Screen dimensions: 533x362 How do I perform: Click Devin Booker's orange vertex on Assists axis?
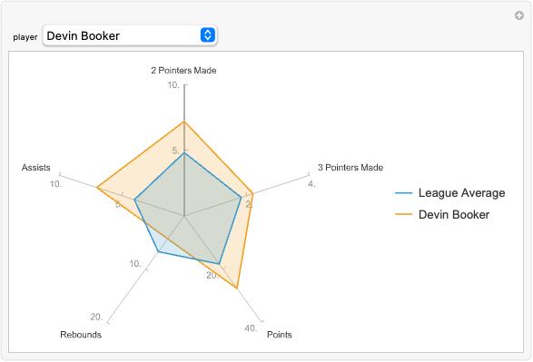coord(97,188)
